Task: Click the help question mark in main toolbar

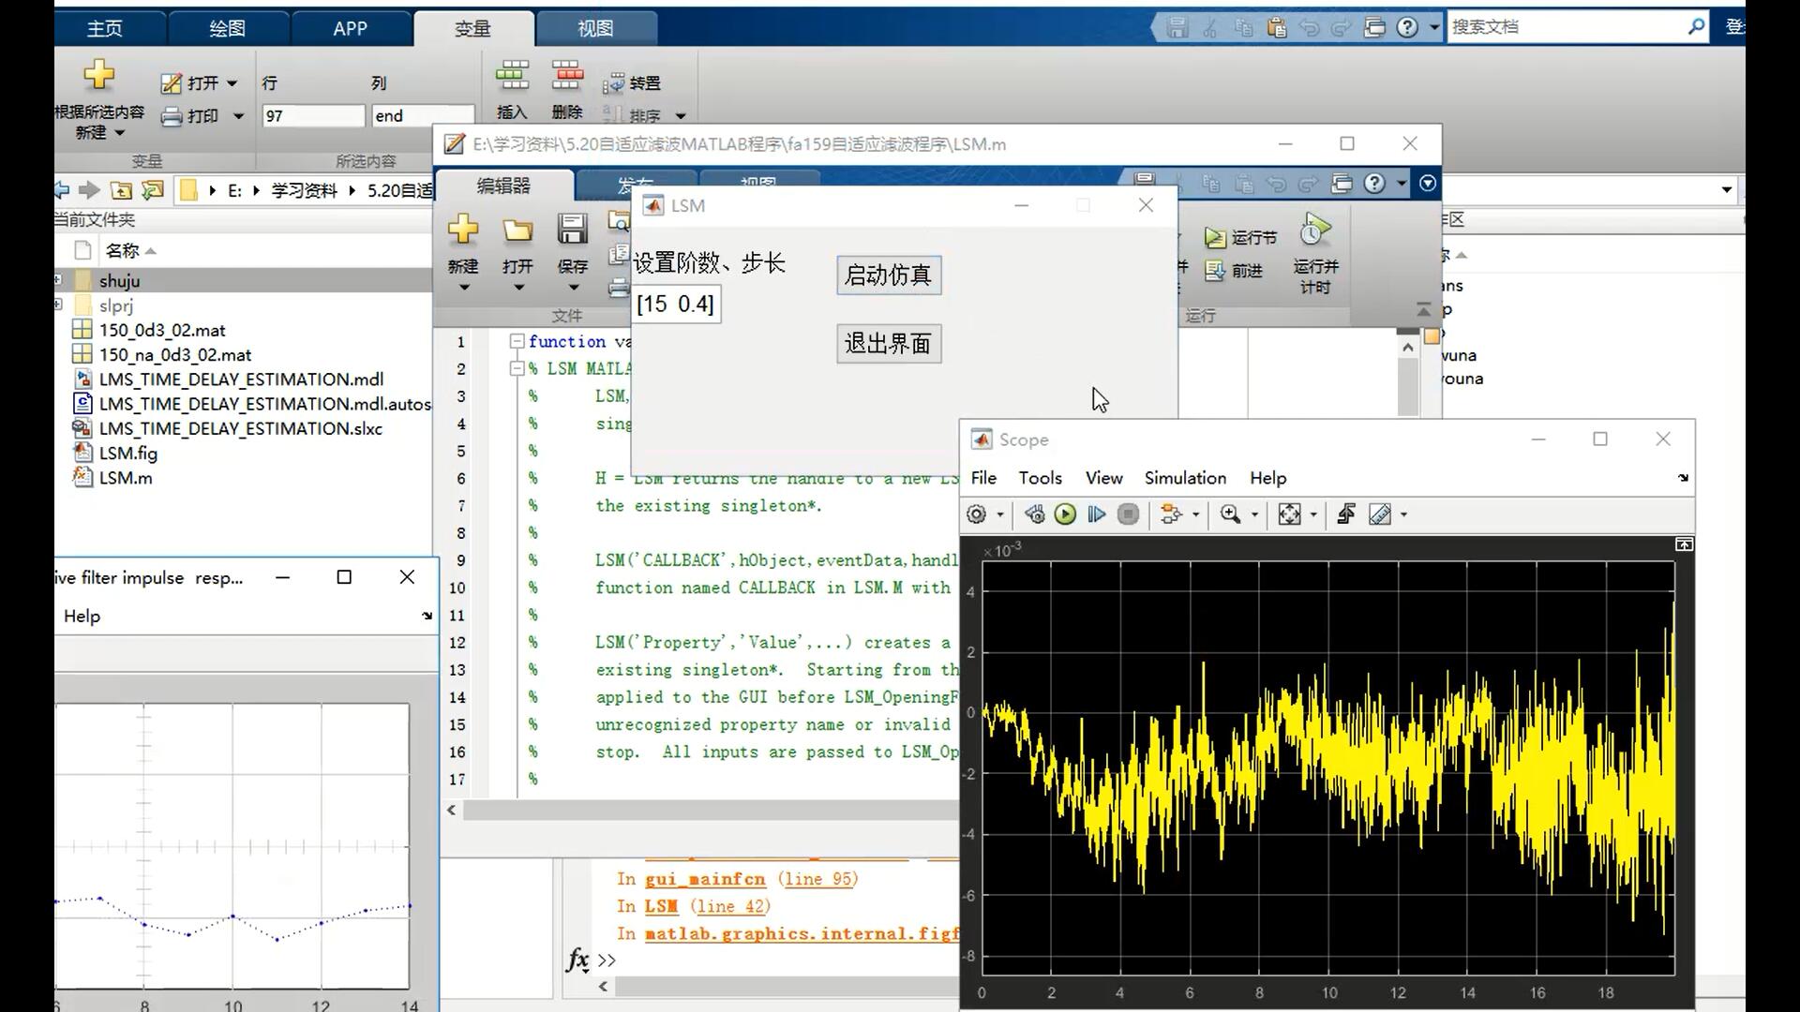Action: pyautogui.click(x=1407, y=27)
